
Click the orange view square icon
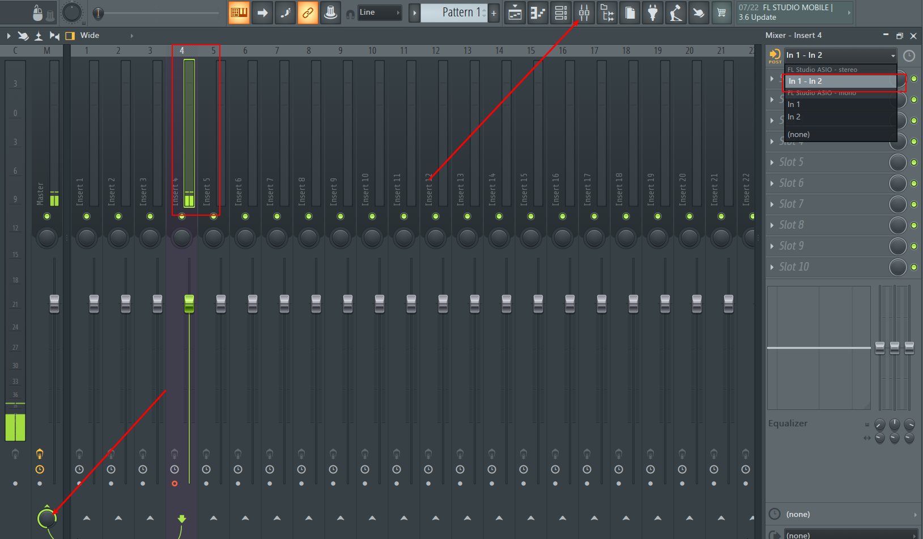[70, 36]
